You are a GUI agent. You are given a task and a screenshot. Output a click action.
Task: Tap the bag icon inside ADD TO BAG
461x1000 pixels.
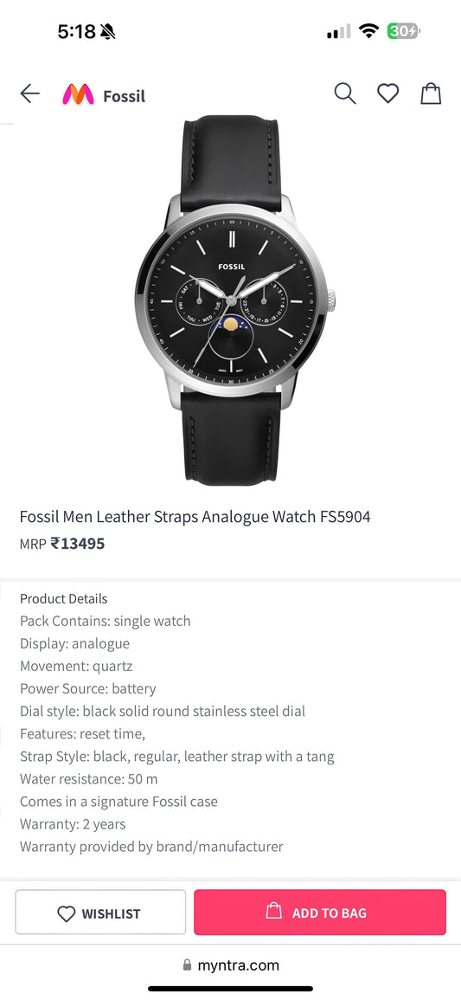(274, 912)
